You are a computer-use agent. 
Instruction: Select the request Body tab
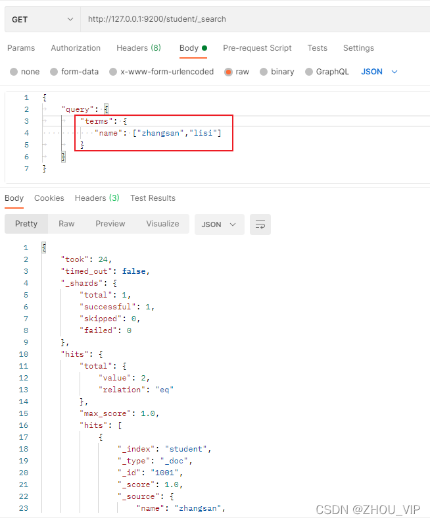click(x=193, y=48)
